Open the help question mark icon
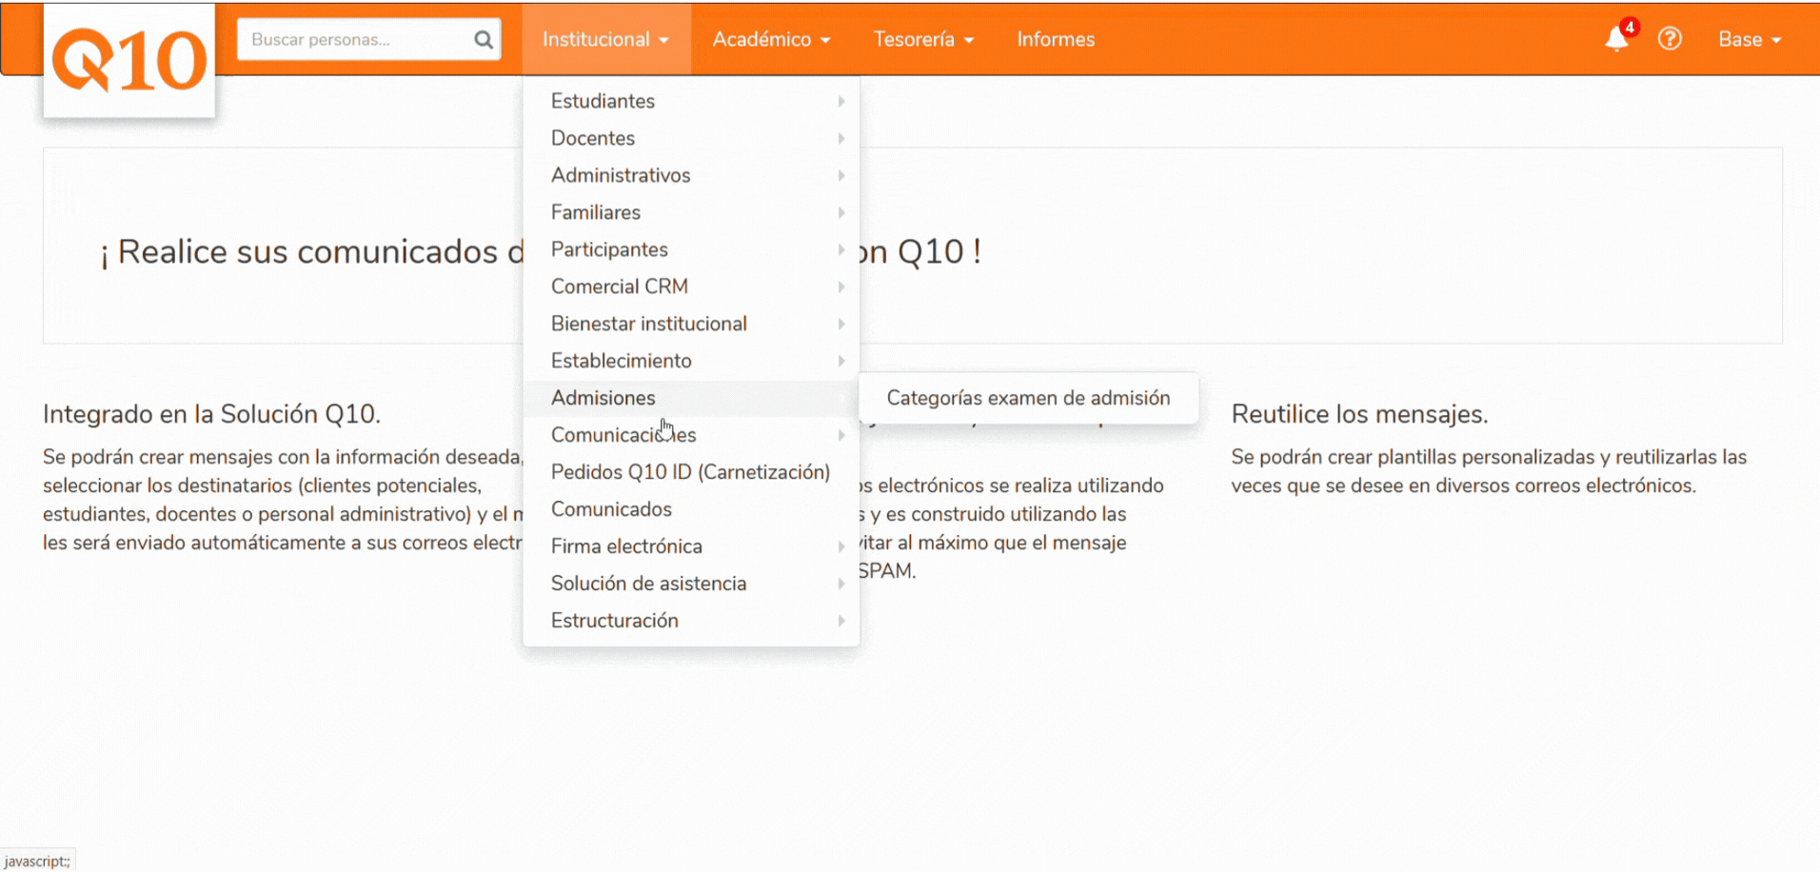1820x872 pixels. 1670,39
